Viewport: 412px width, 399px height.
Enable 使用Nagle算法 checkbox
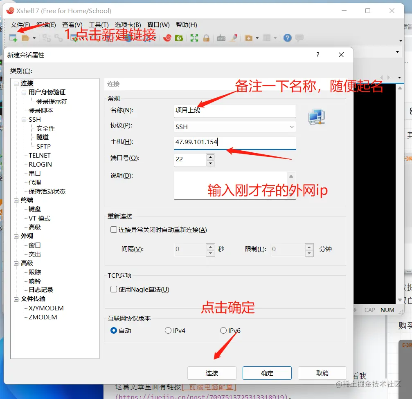coord(114,289)
